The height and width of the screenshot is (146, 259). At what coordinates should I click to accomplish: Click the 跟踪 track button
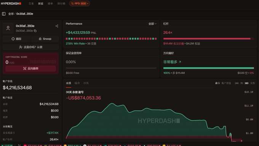tap(16, 39)
